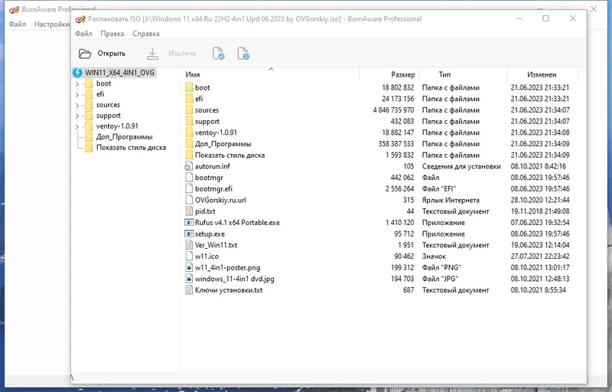The width and height of the screenshot is (612, 392).
Task: Click the bootmgr.efi file icon
Action: (x=189, y=188)
